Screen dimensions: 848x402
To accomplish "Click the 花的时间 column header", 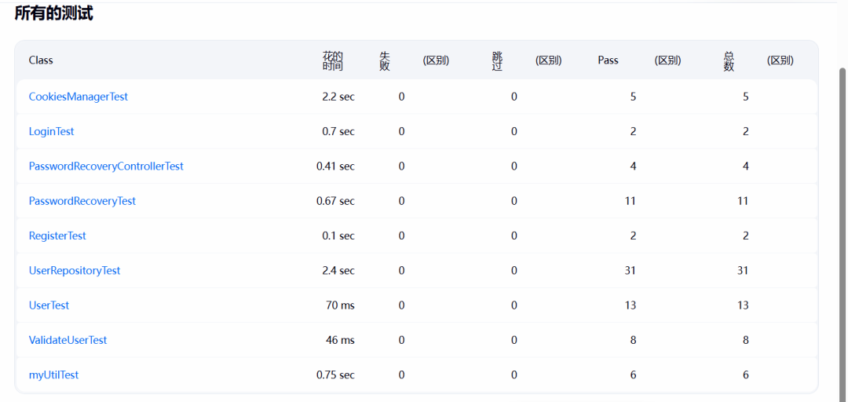I will 333,61.
